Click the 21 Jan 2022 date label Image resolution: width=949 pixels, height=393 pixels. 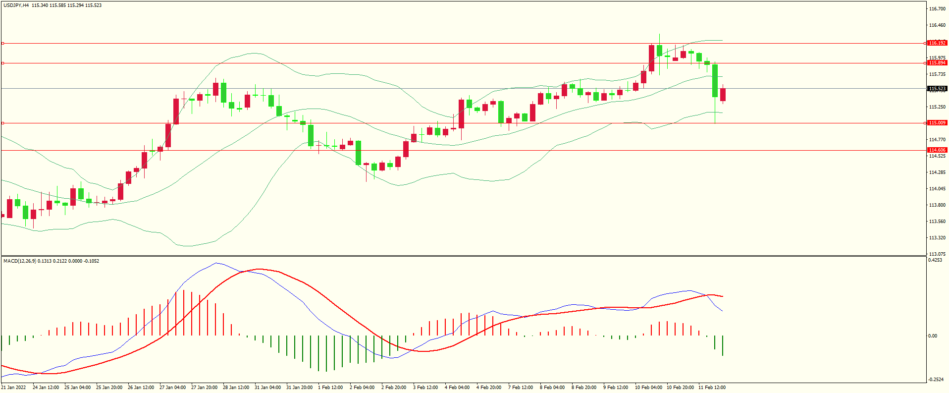pyautogui.click(x=14, y=388)
